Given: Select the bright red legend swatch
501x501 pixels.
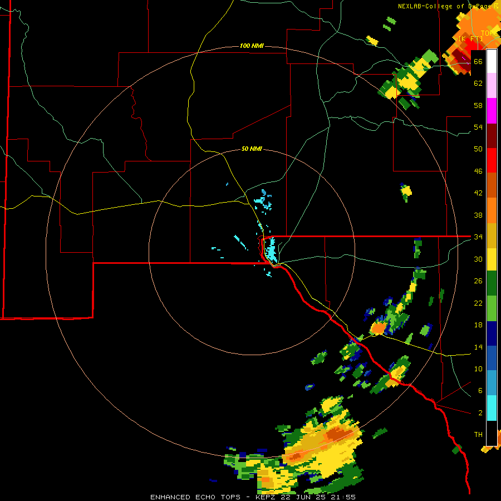Looking at the screenshot, I should [492, 160].
